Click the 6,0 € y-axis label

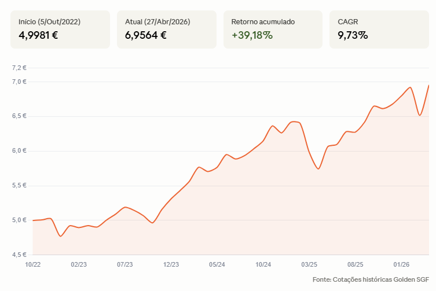(19, 150)
